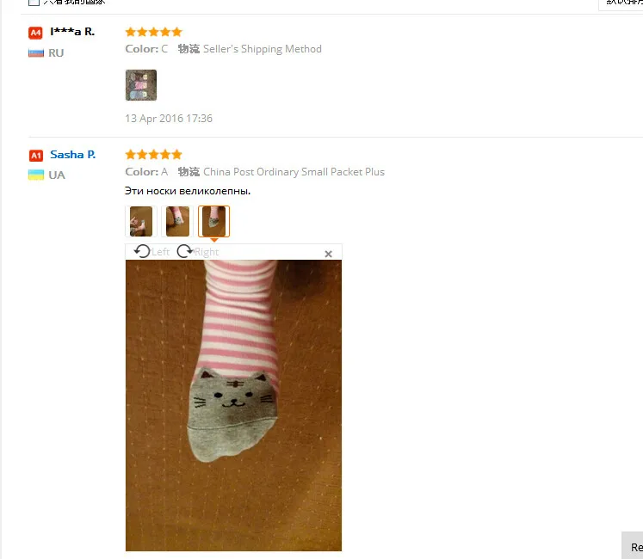Click the enlarged cat sock photo

(233, 405)
